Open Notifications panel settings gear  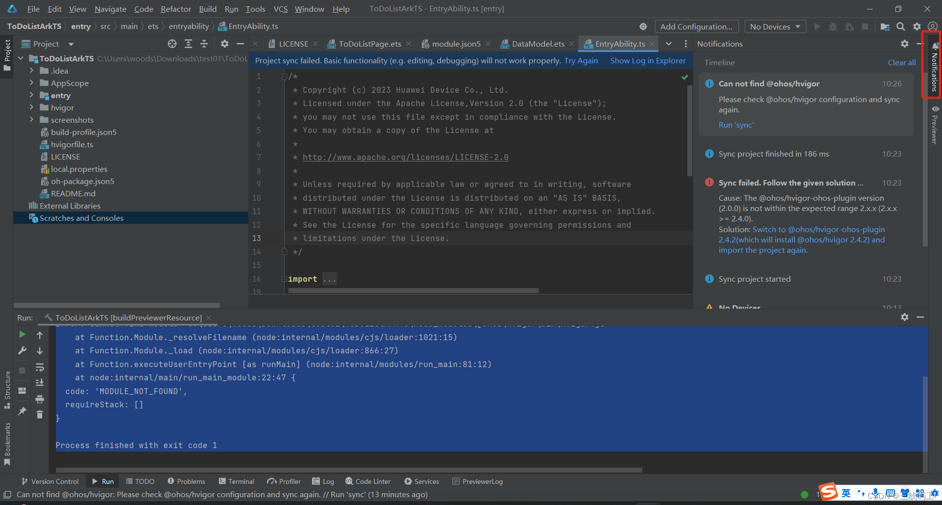pyautogui.click(x=905, y=44)
